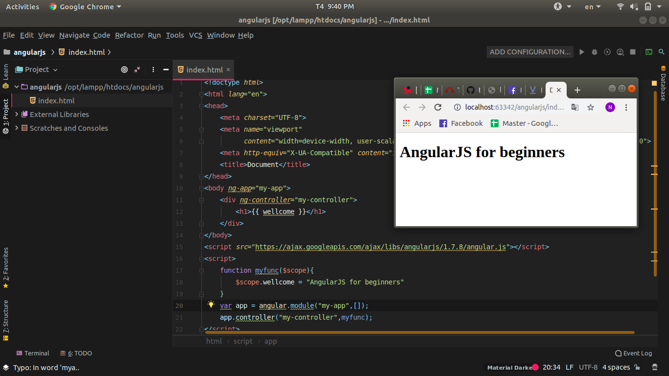The height and width of the screenshot is (376, 669).
Task: Expand Scratches and Consoles tree node
Action: (x=17, y=128)
